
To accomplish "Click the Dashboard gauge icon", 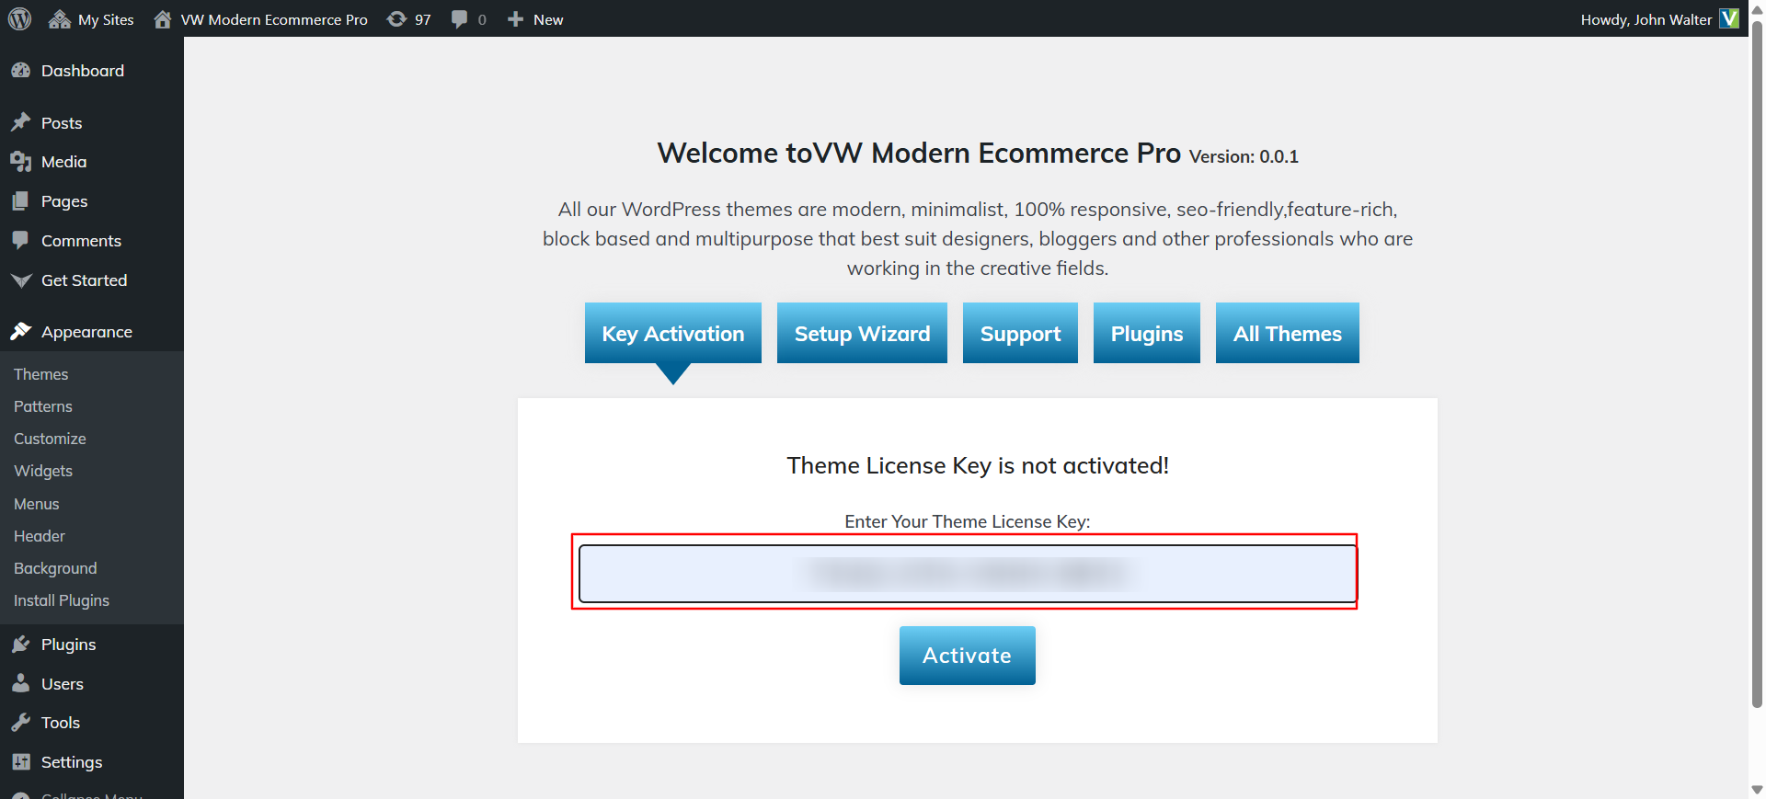I will [x=21, y=71].
